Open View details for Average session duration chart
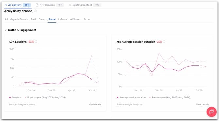Image resolution: width=219 pixels, height=121 pixels. click(x=202, y=104)
